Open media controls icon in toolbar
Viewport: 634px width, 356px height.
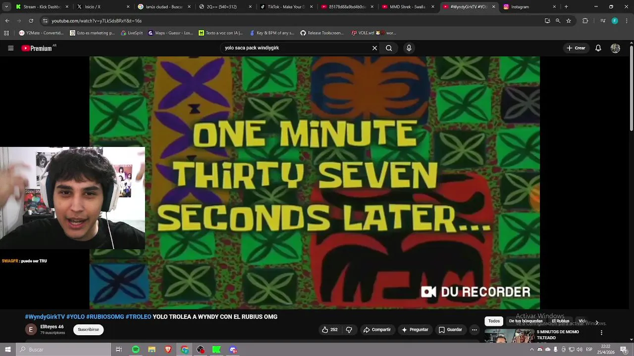603,21
